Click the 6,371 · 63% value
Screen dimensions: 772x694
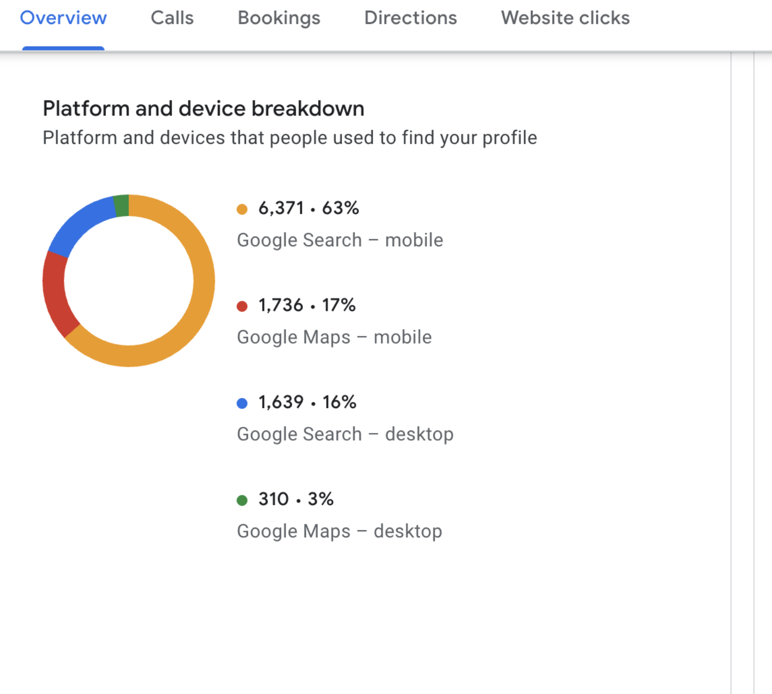coord(309,208)
